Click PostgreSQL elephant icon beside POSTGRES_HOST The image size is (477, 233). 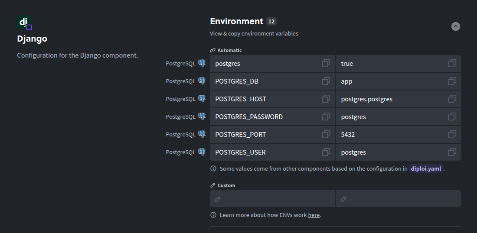click(202, 99)
